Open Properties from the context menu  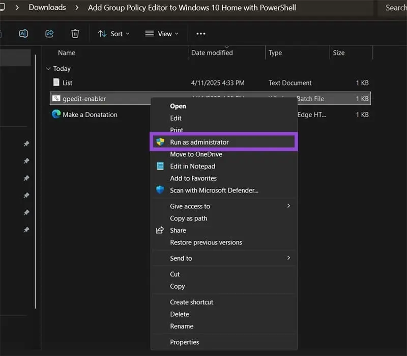pos(224,342)
